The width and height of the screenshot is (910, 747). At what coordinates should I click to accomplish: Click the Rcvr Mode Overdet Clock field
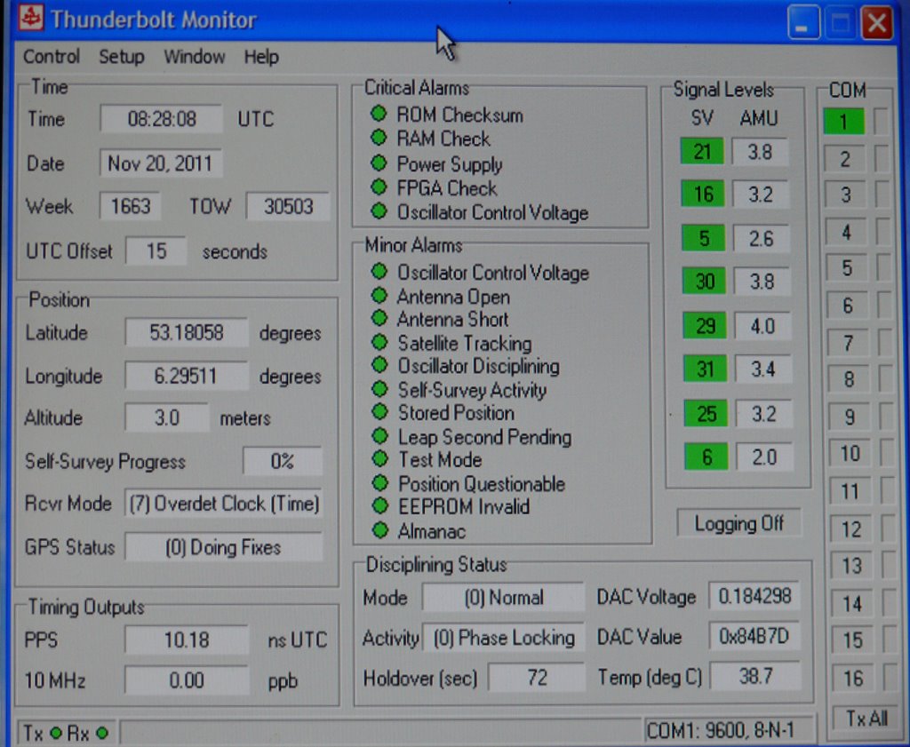223,504
